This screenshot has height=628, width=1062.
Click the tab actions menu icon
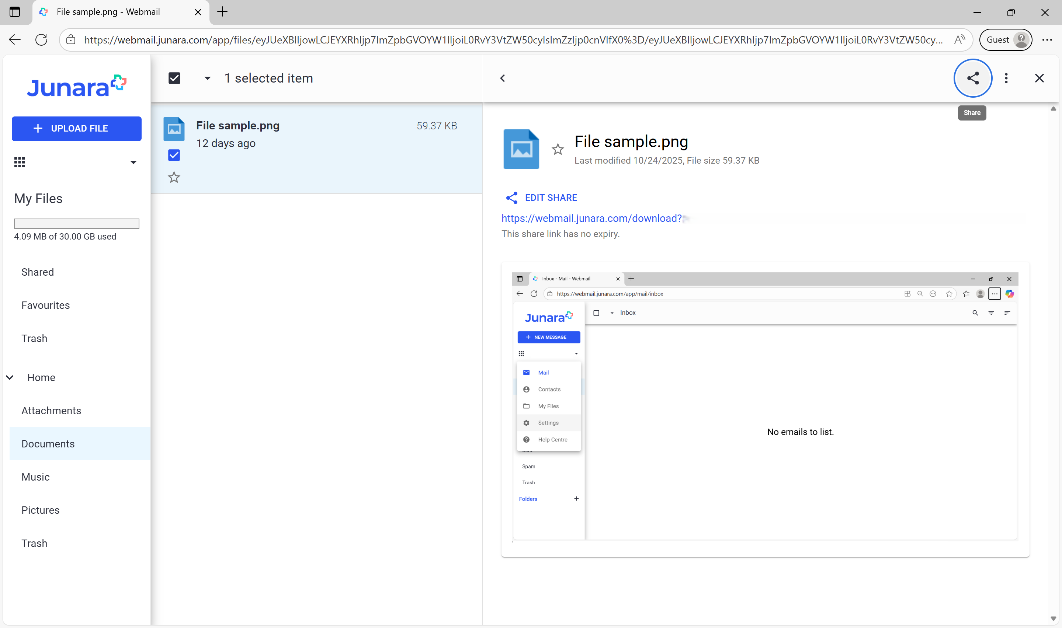pyautogui.click(x=15, y=12)
